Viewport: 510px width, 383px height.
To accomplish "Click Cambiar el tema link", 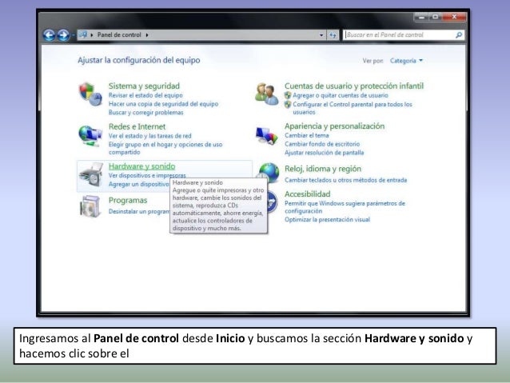I will tap(306, 135).
